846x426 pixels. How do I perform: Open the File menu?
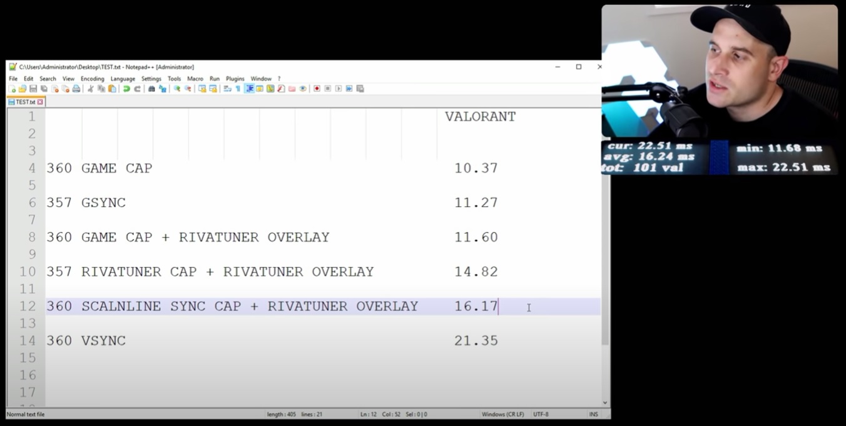click(x=13, y=79)
